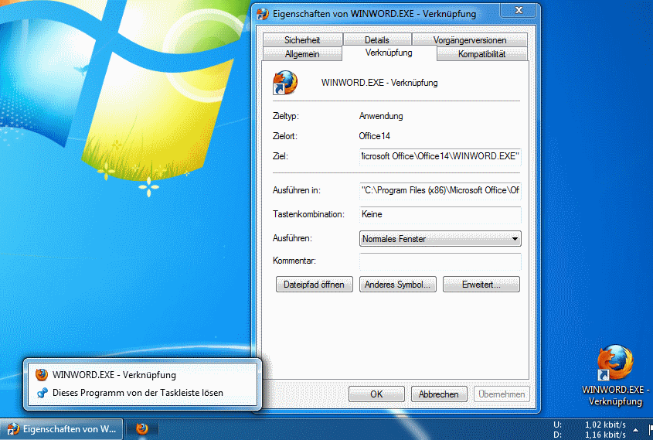Open the Kompatibilität tab
Image resolution: width=653 pixels, height=440 pixels.
coord(482,54)
